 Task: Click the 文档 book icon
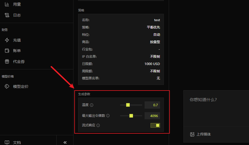7,142
